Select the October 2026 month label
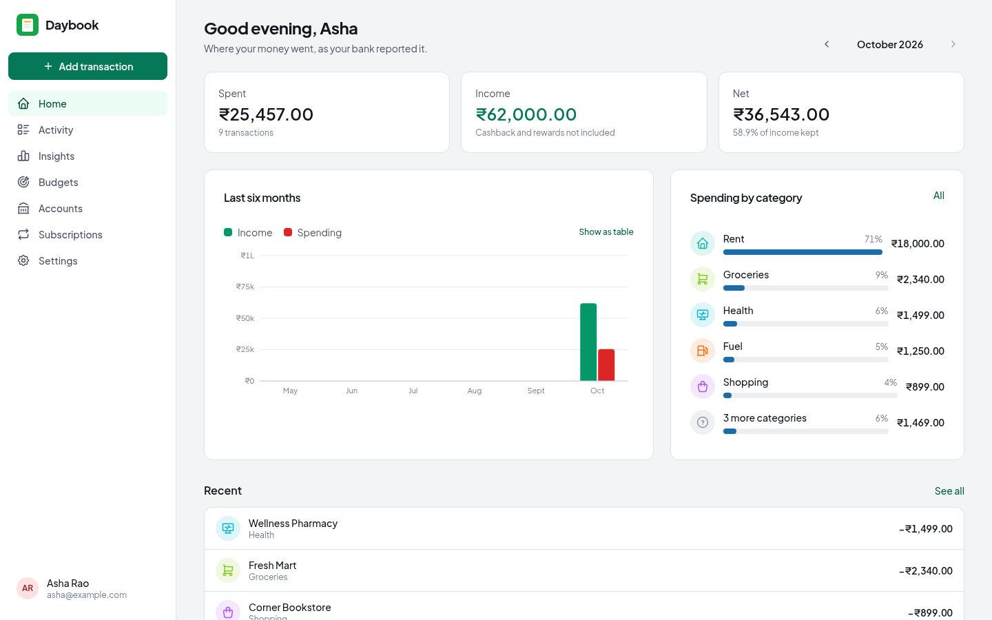The height and width of the screenshot is (620, 992). (x=890, y=44)
